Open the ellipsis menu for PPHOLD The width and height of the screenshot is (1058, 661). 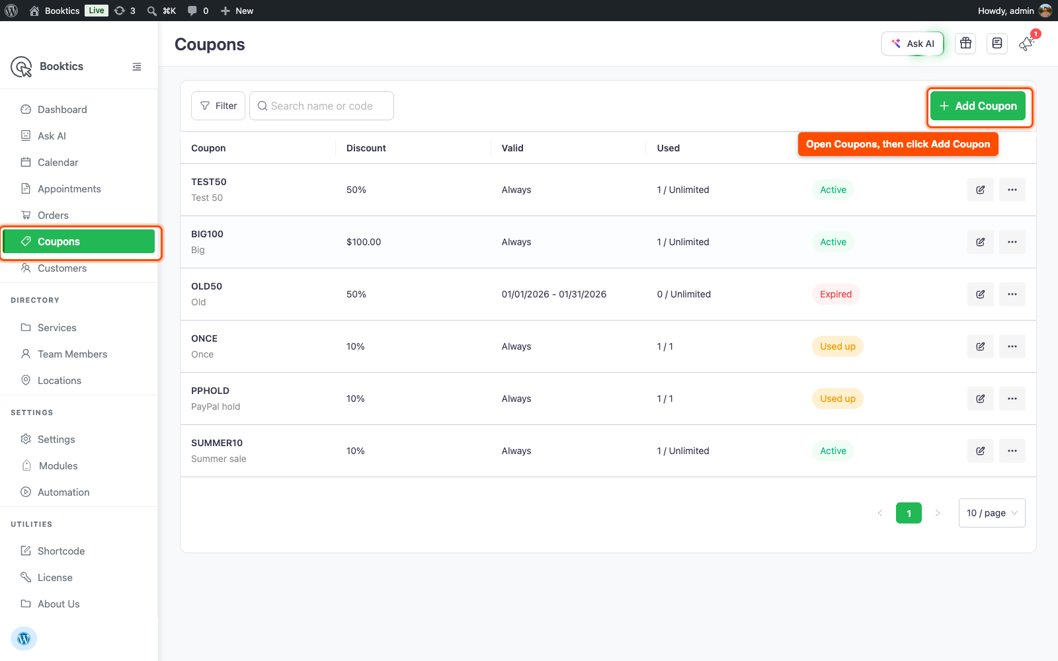point(1012,399)
